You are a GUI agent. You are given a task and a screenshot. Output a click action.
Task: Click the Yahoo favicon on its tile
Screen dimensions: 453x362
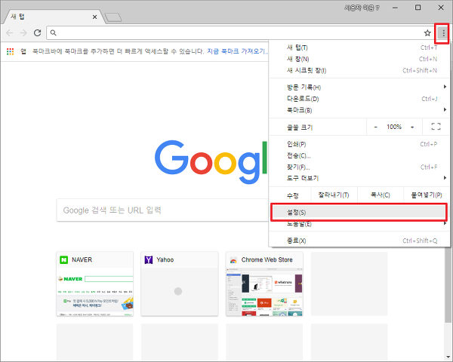[149, 259]
